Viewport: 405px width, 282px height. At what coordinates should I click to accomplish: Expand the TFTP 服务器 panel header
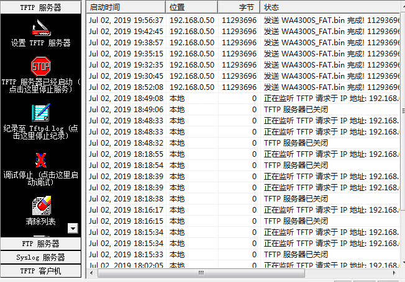(41, 7)
